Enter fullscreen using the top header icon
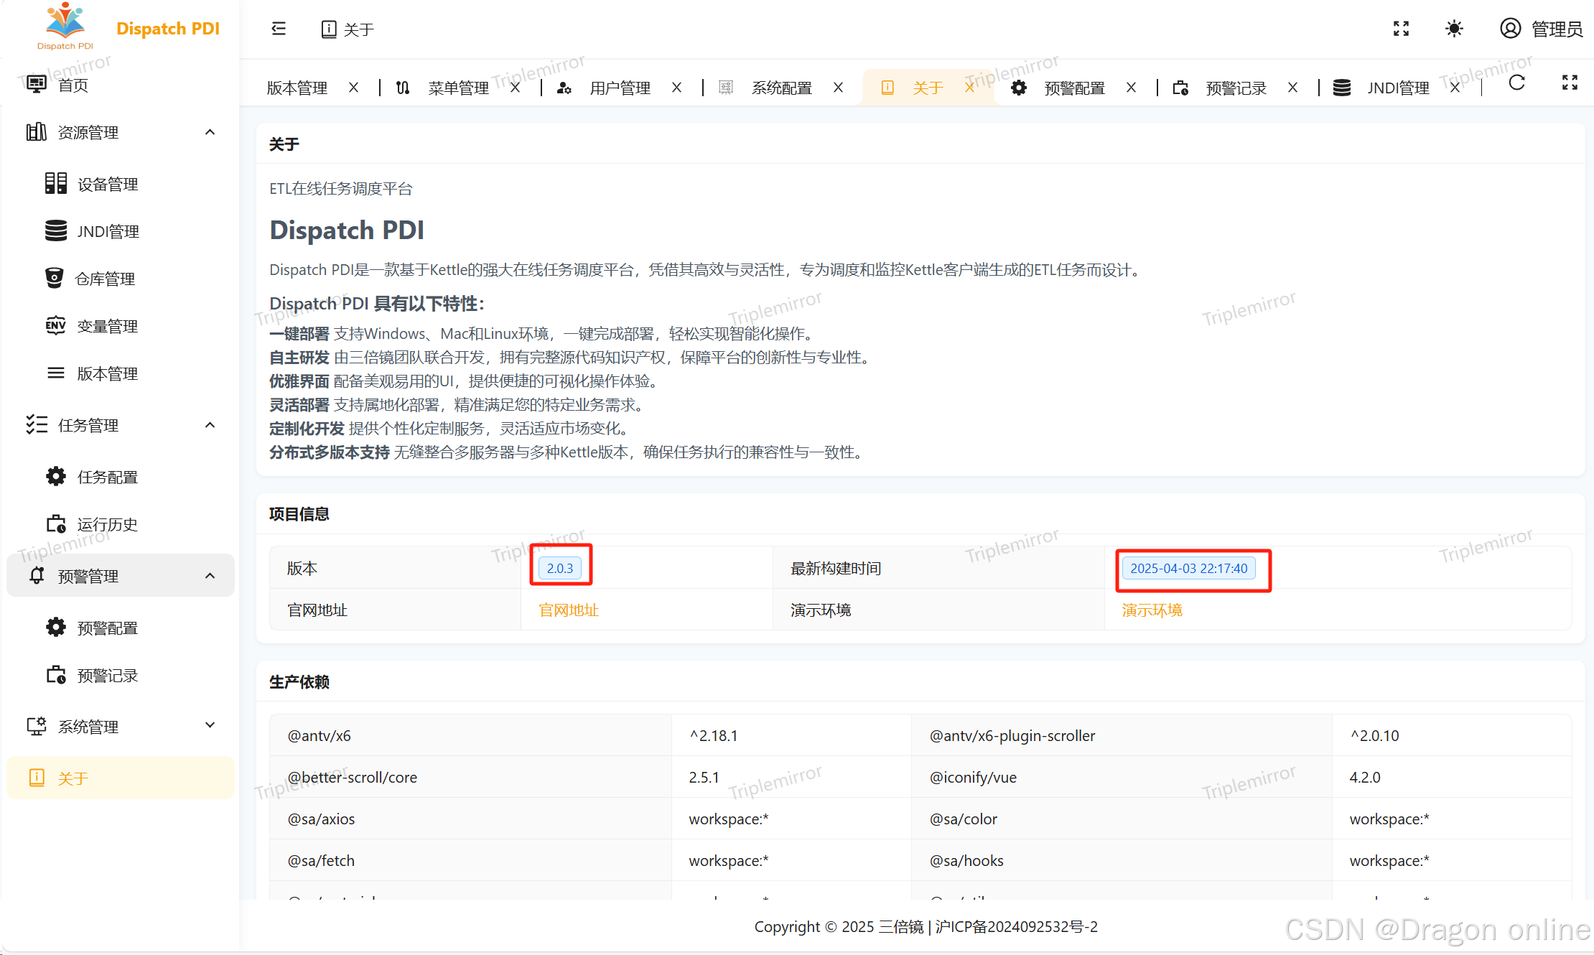The image size is (1594, 955). pyautogui.click(x=1401, y=29)
